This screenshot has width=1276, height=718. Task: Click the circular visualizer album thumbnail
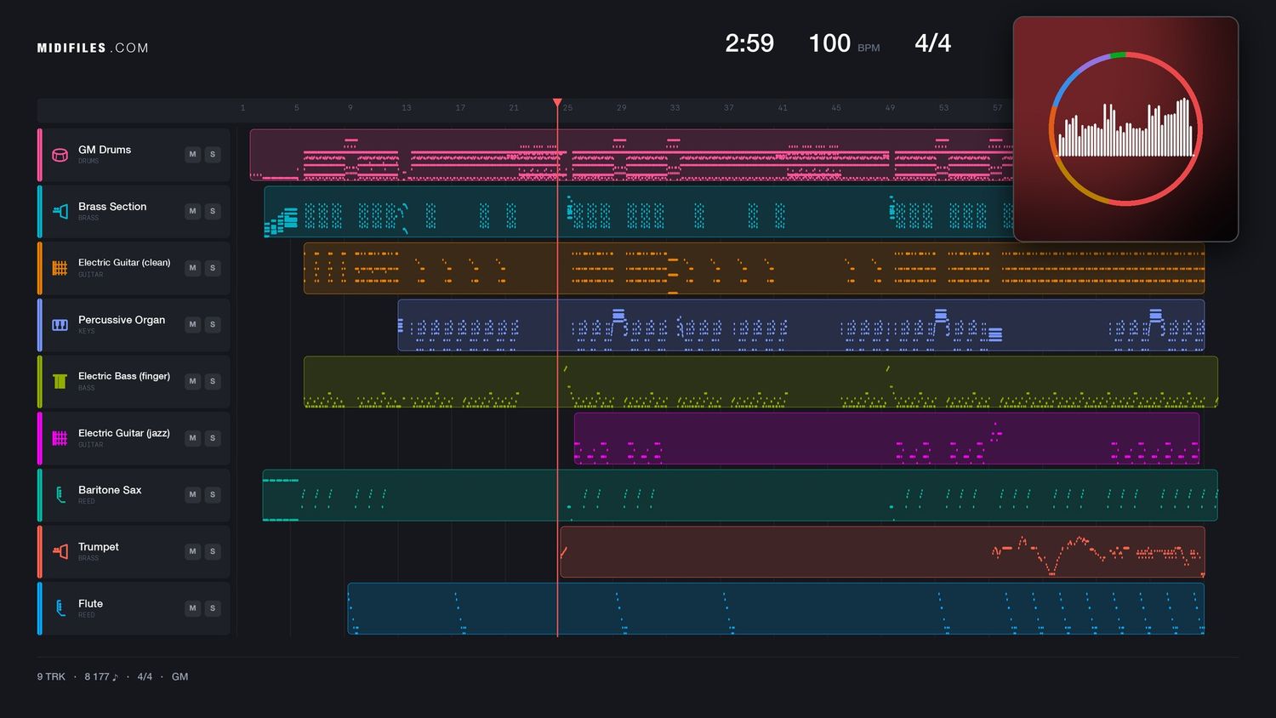(1125, 129)
